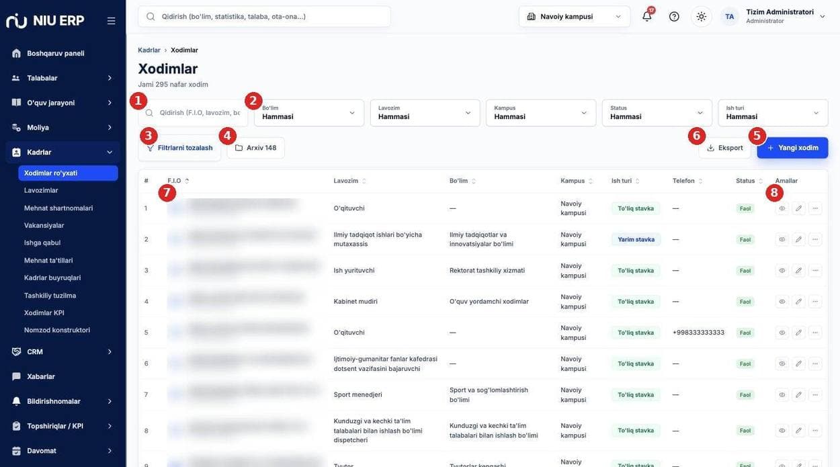Sort table by F.I.O column
840x467 pixels.
pos(178,181)
